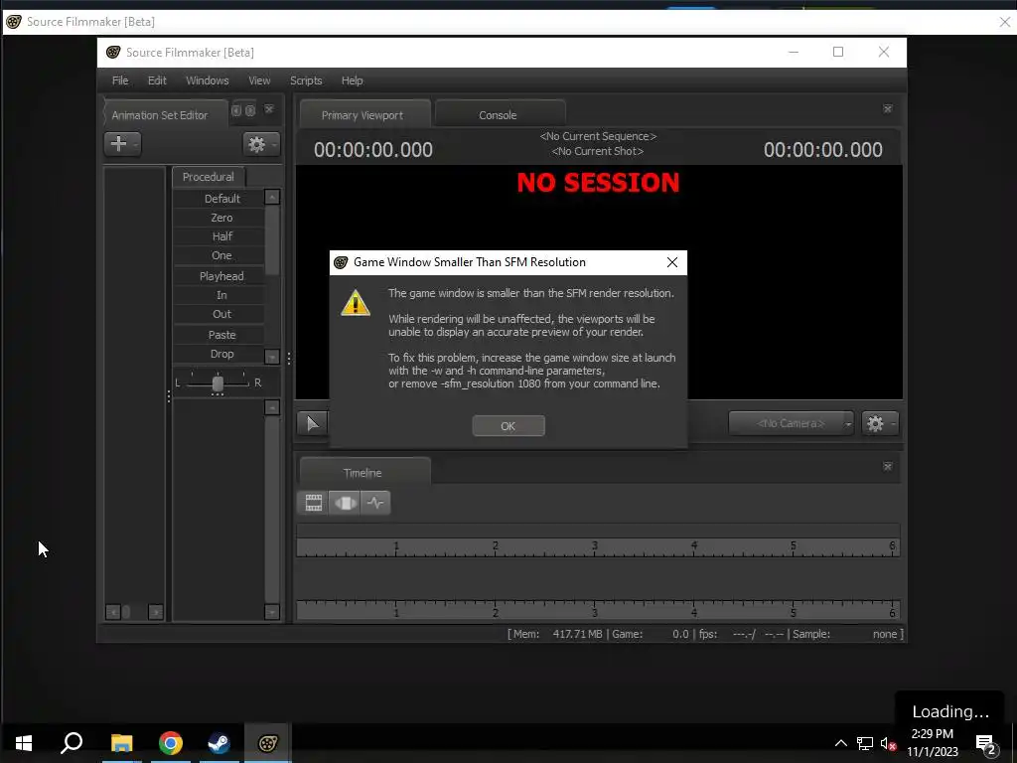
Task: Close the resolution warning dialog
Action: [672, 262]
